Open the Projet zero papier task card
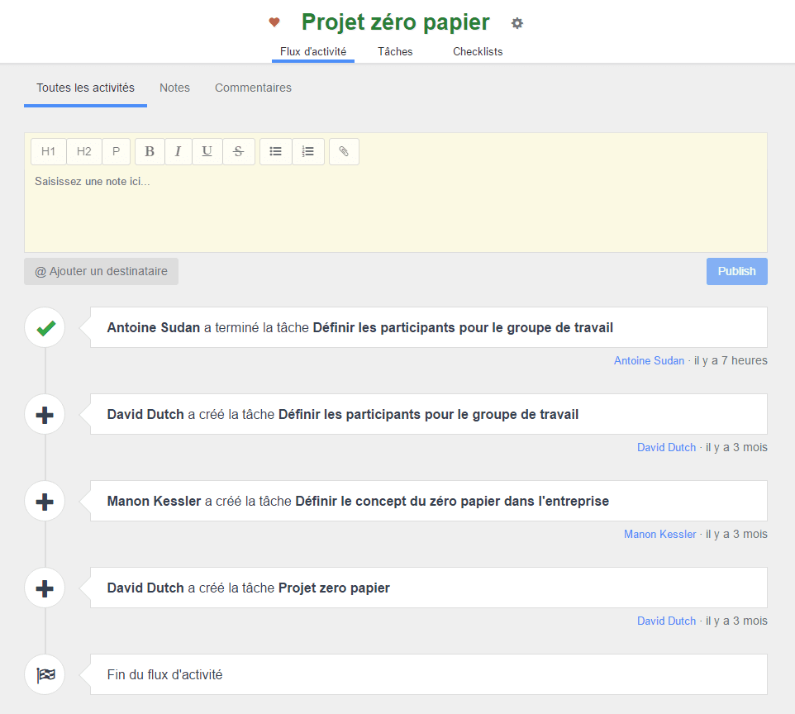 tap(428, 588)
